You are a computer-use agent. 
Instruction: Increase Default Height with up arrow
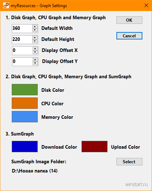(35, 38)
